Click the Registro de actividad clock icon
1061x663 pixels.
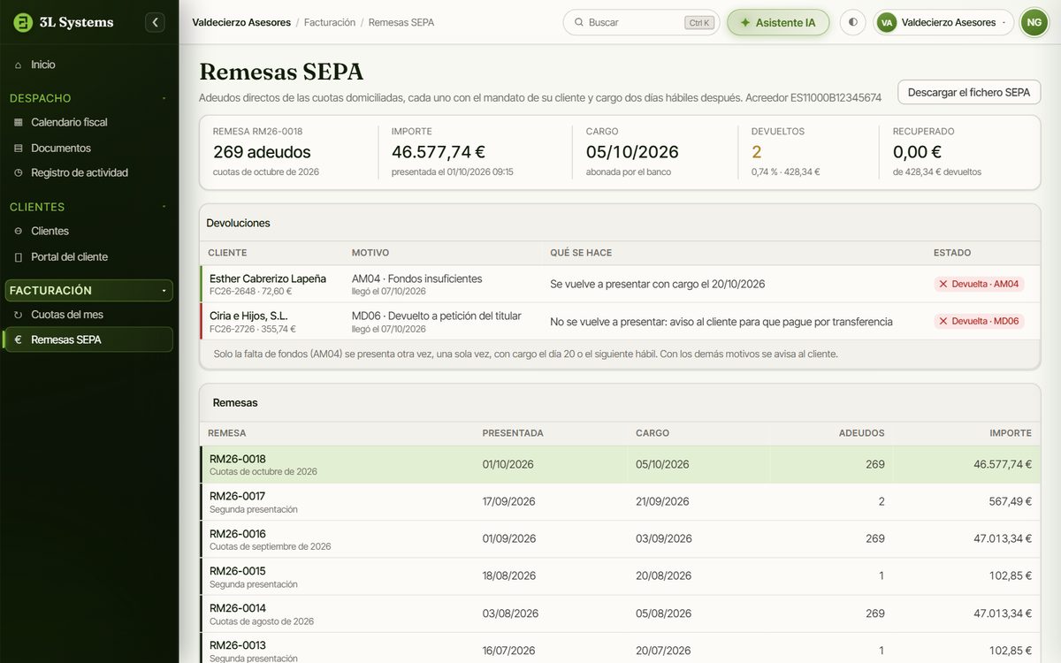(x=19, y=172)
